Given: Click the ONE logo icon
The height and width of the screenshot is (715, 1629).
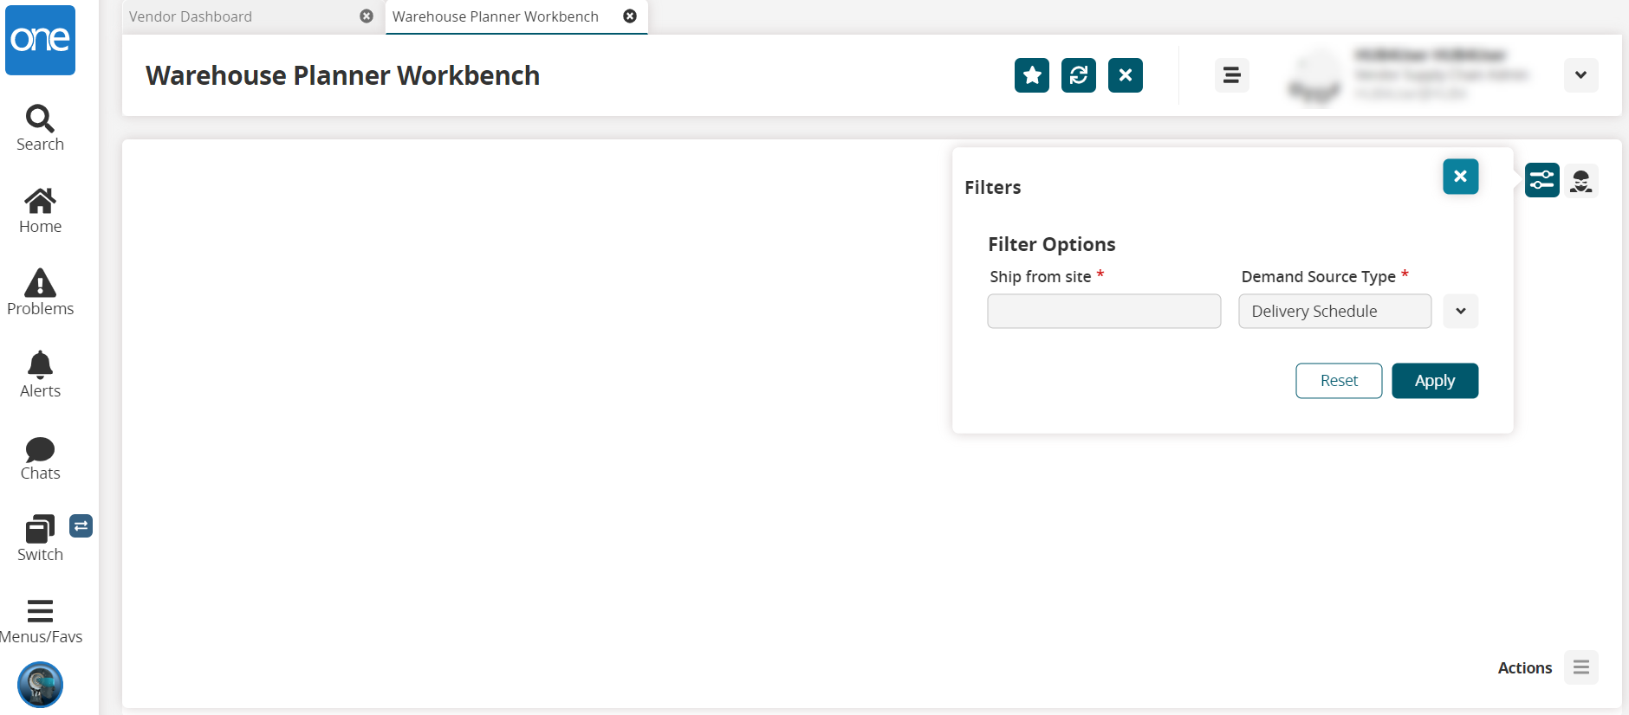Looking at the screenshot, I should (x=40, y=40).
